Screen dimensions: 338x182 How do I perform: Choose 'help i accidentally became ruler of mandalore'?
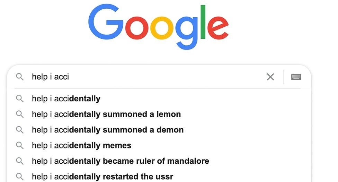(x=121, y=161)
